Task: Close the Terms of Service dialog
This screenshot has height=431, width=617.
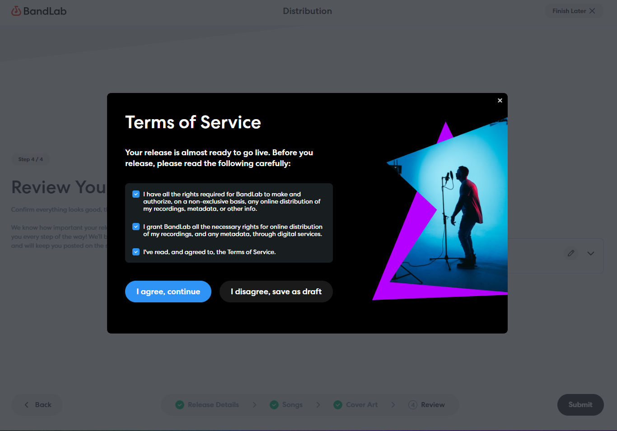Action: (500, 101)
